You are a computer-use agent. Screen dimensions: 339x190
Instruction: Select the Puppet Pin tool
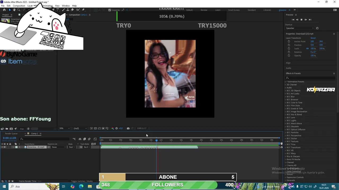tap(83, 10)
